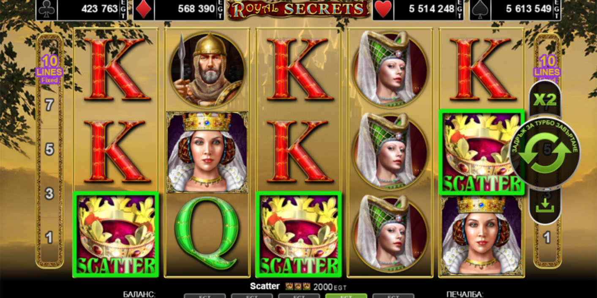Click the download tray icon below spin
This screenshot has height=298, width=597.
(x=545, y=205)
